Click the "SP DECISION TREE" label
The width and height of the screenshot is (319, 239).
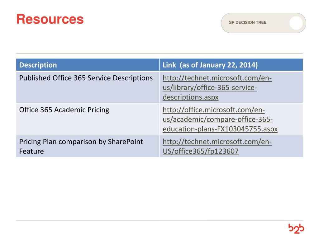248,23
